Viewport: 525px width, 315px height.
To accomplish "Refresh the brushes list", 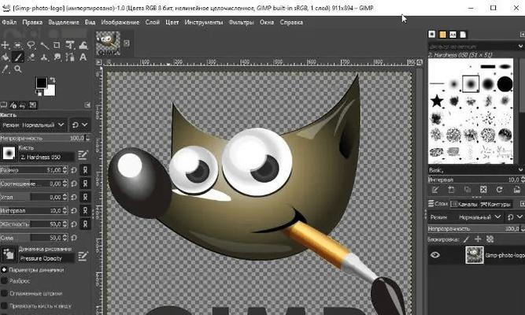I will (499, 190).
